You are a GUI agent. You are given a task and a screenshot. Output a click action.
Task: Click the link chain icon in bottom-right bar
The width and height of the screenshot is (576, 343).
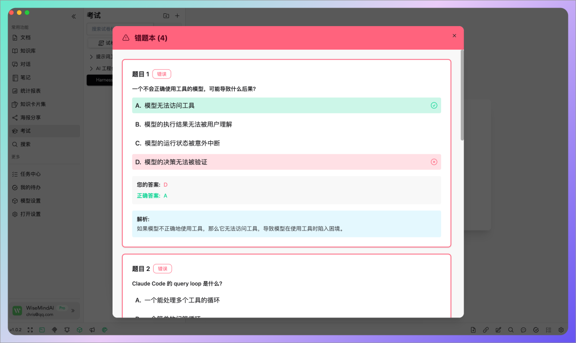tap(486, 330)
